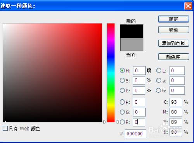The image size is (194, 143).
Task: Click the hex color 000000 field
Action: point(135,134)
